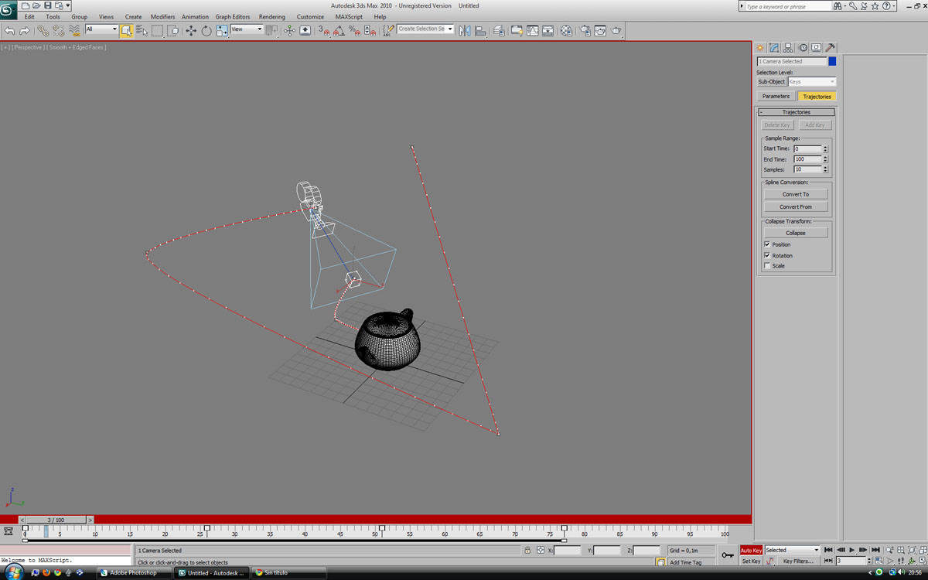
Task: Toggle the Sub-Object button
Action: coord(771,81)
